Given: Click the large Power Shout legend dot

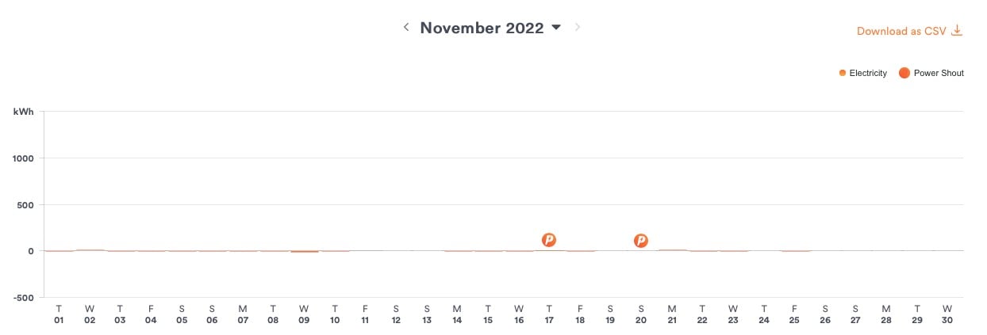Looking at the screenshot, I should [x=904, y=73].
